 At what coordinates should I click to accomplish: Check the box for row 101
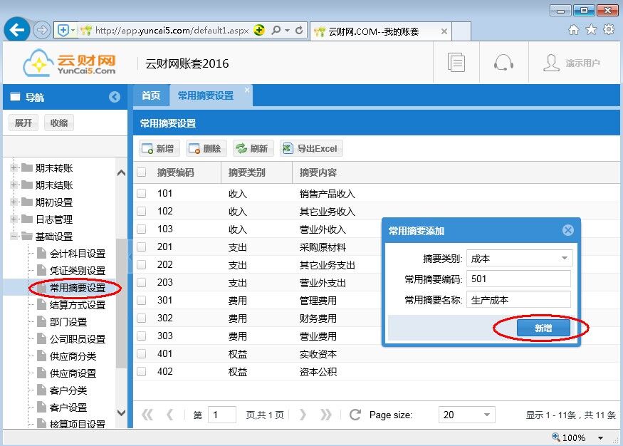click(142, 194)
